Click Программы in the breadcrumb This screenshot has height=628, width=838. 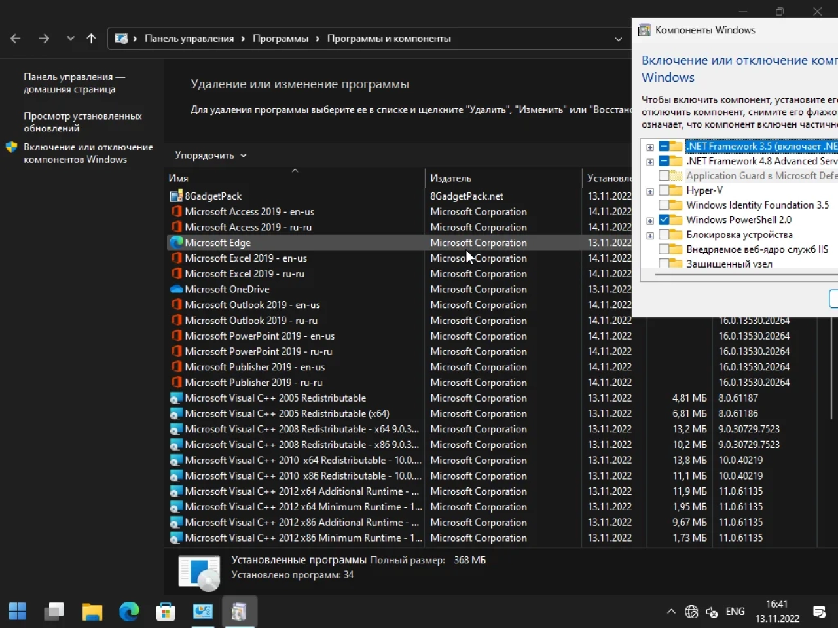coord(280,39)
